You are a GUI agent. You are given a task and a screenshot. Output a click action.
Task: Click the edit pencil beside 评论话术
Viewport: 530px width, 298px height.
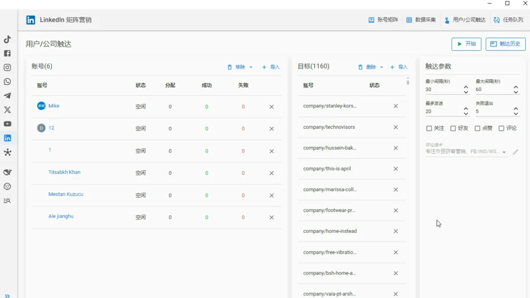pyautogui.click(x=515, y=152)
